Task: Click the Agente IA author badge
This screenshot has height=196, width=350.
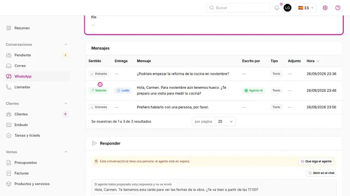Action: coord(253,91)
